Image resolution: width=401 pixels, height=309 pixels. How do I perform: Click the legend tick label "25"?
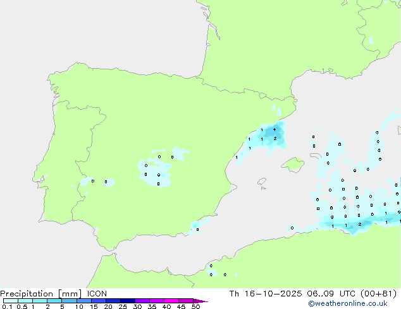click(x=123, y=306)
